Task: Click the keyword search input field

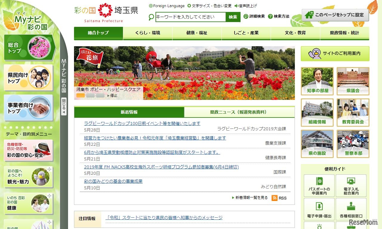Action: (x=191, y=17)
